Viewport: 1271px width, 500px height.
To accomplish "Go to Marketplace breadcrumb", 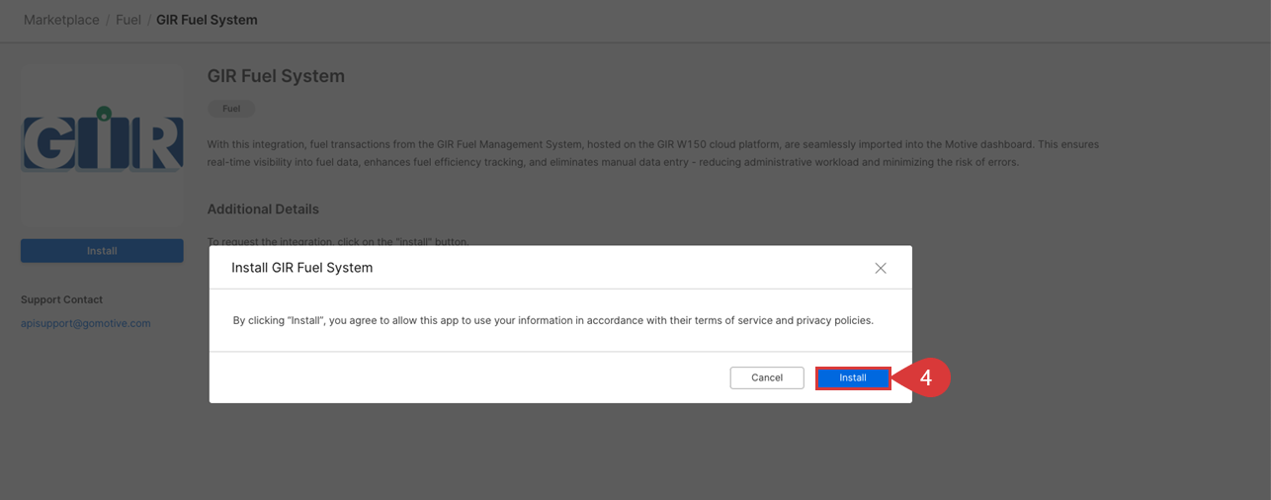I will click(61, 20).
